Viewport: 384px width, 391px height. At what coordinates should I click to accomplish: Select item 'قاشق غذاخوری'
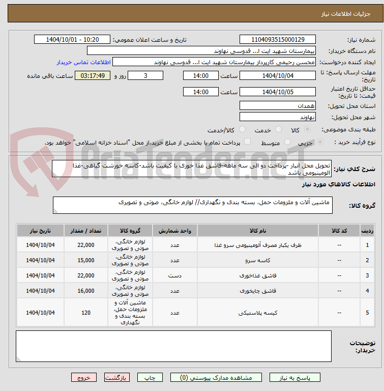[258, 275]
